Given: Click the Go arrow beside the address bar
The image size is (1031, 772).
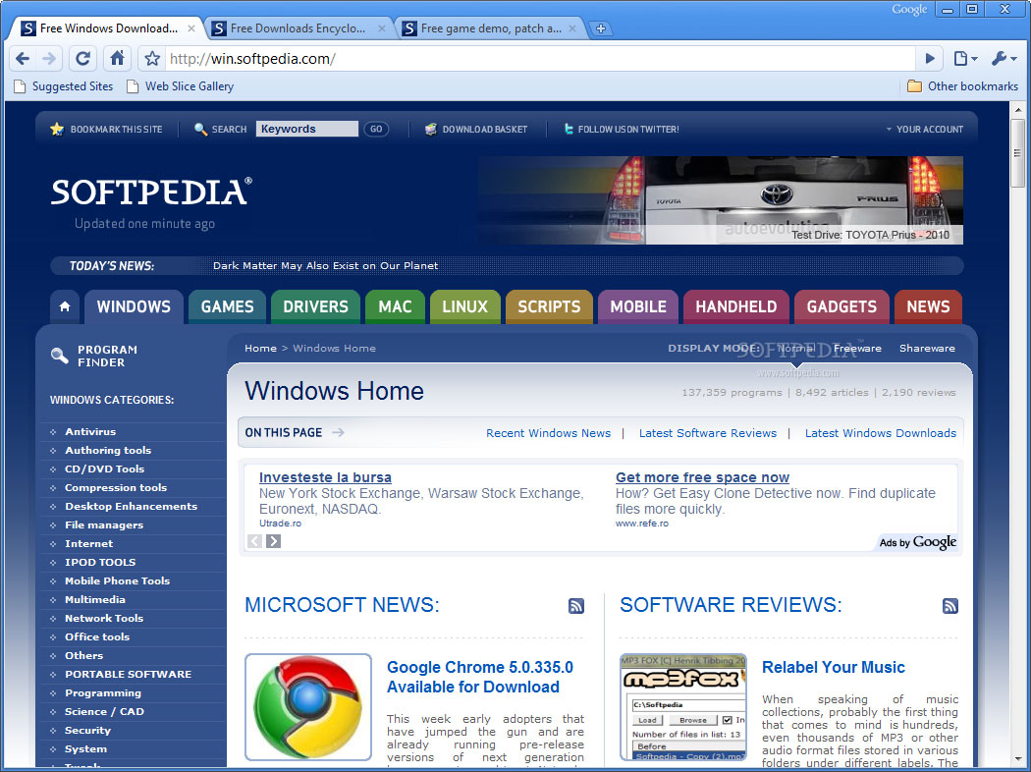Looking at the screenshot, I should tap(930, 59).
